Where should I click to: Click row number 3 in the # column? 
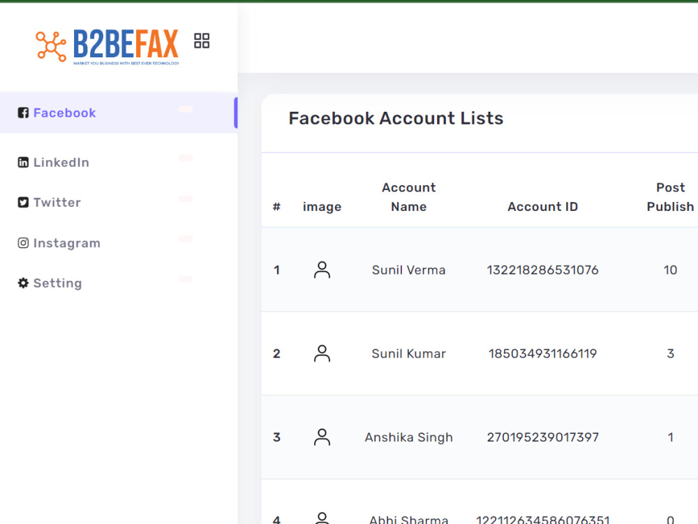[x=276, y=437]
